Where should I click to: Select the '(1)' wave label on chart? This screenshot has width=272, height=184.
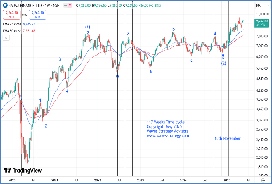[88, 27]
